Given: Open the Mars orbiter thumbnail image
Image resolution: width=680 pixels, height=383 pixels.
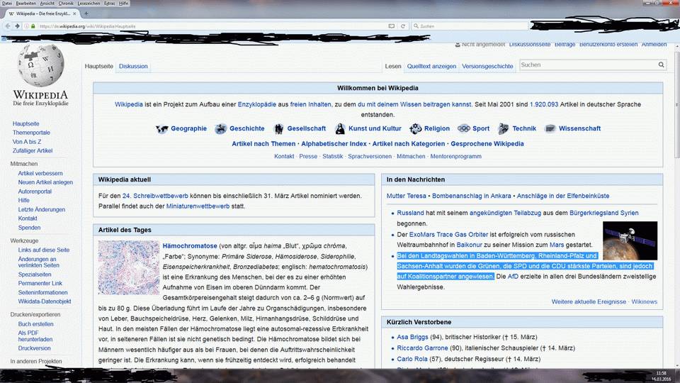Looking at the screenshot, I should click(630, 240).
